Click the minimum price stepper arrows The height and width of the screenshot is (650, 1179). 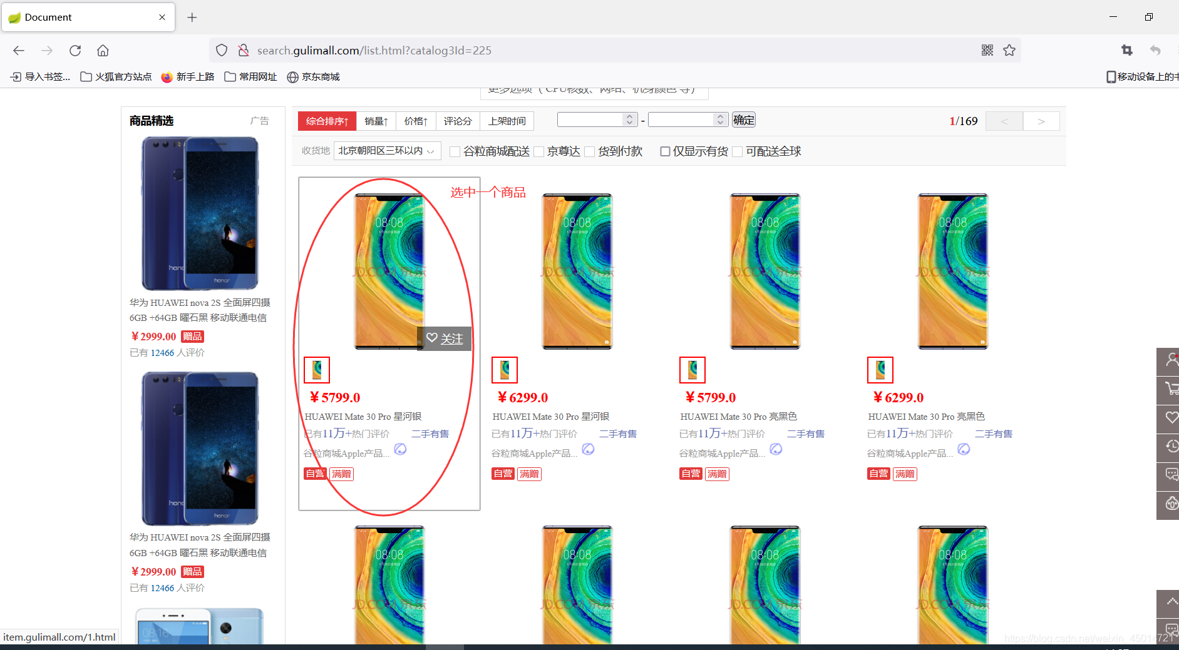(630, 119)
